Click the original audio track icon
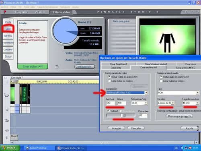This screenshot has width=201, height=151. [x=7, y=110]
